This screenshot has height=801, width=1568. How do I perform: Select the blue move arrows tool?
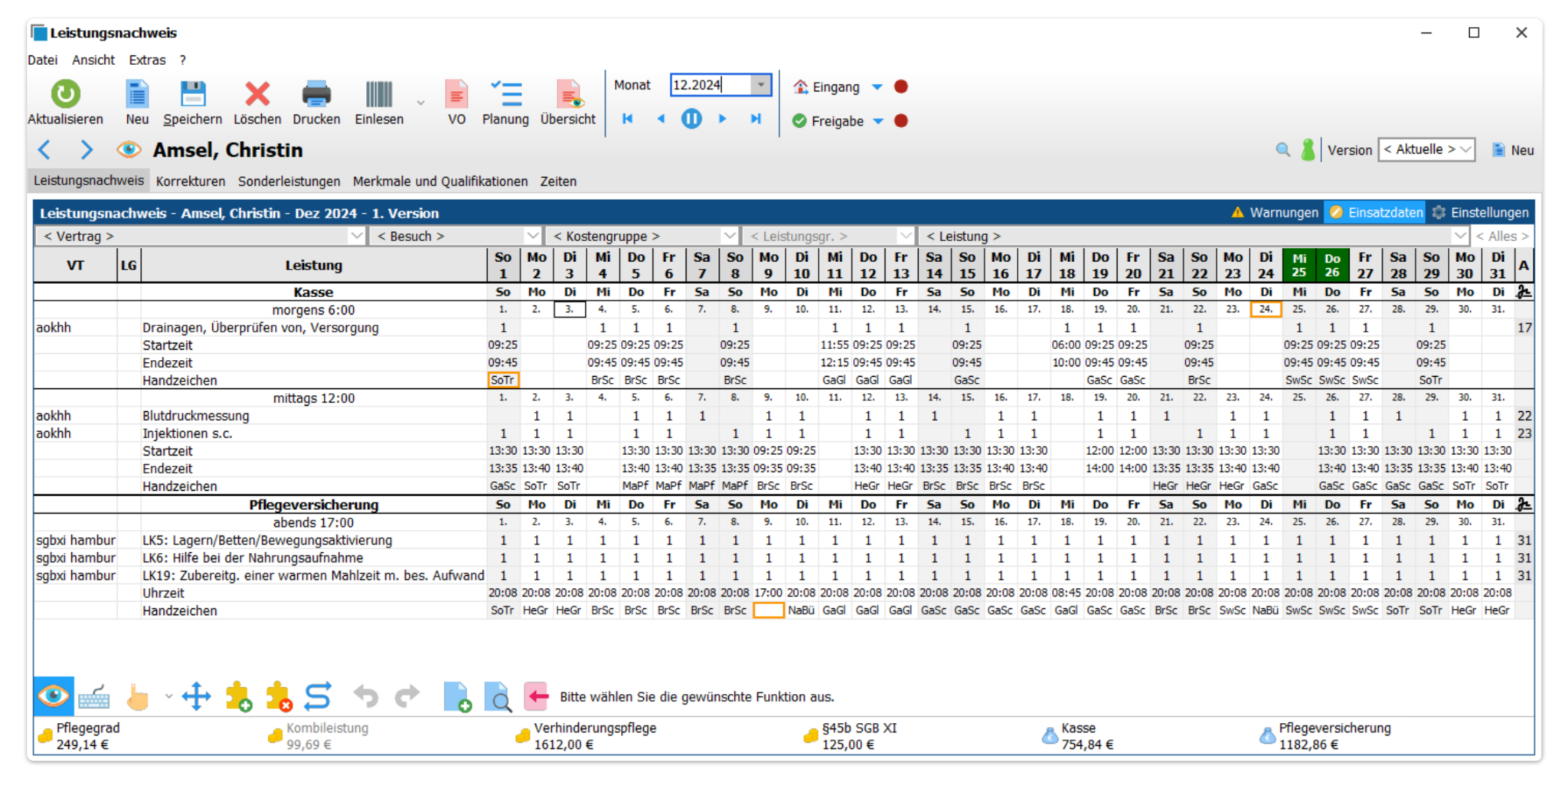(196, 696)
